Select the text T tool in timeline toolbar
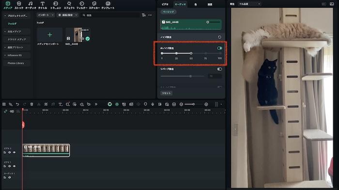The image size is (339, 190). 61,104
